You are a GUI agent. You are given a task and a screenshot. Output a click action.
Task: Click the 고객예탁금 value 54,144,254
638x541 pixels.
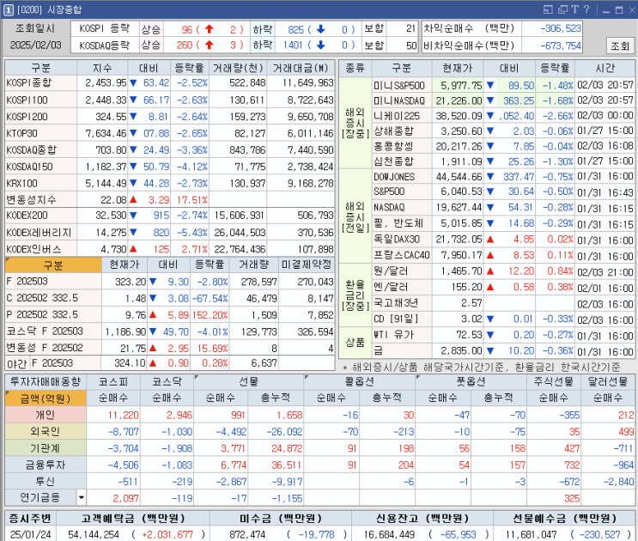tap(94, 534)
